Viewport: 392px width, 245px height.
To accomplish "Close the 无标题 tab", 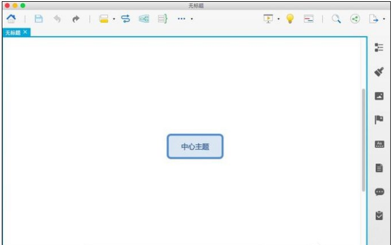I will [25, 32].
